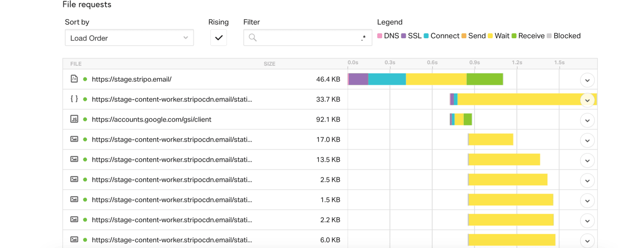
Task: Click the image icon of the 13.5 KB file
Action: tap(74, 159)
